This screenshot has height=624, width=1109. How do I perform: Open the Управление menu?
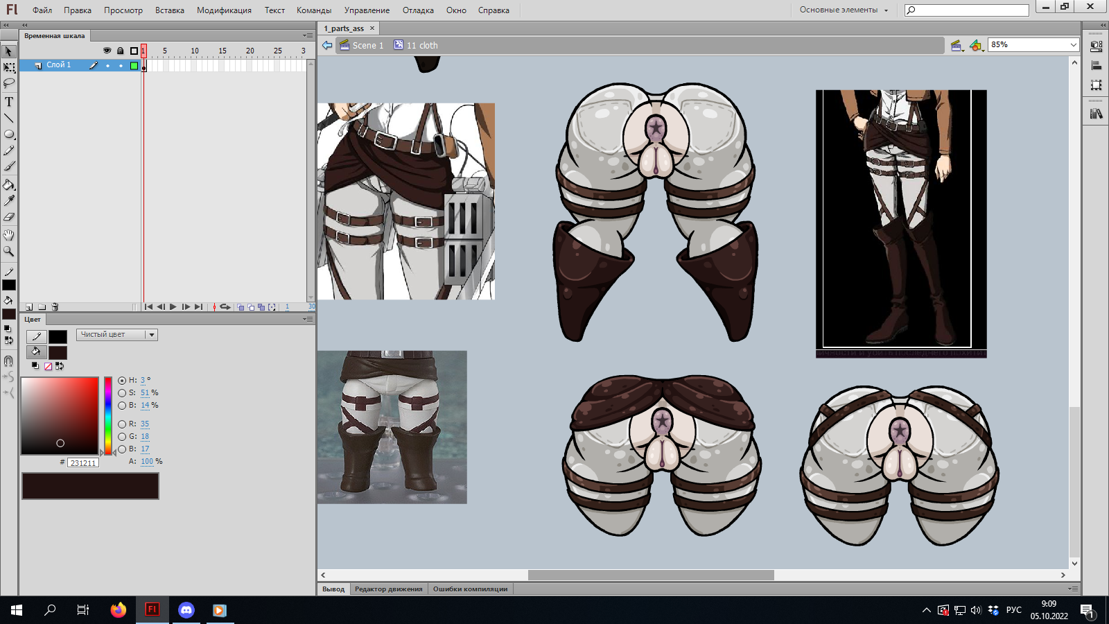tap(367, 10)
